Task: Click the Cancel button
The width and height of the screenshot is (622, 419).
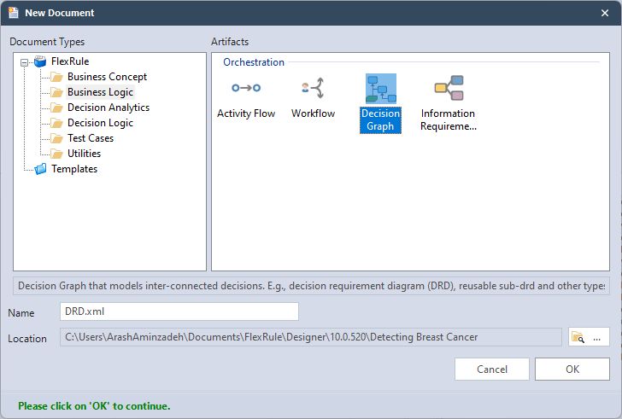Action: pos(492,370)
